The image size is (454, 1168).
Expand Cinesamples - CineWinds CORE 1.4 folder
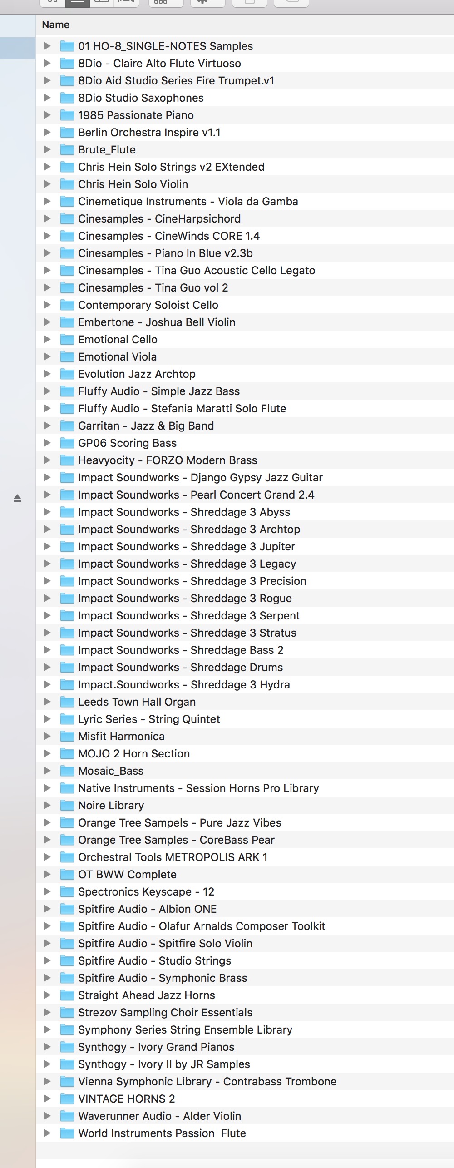coord(47,236)
